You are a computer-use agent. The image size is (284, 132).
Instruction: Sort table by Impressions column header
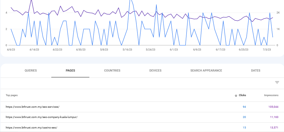point(271,95)
